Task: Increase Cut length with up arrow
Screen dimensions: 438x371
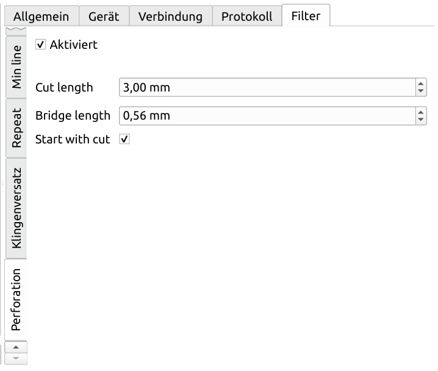Action: (x=421, y=84)
